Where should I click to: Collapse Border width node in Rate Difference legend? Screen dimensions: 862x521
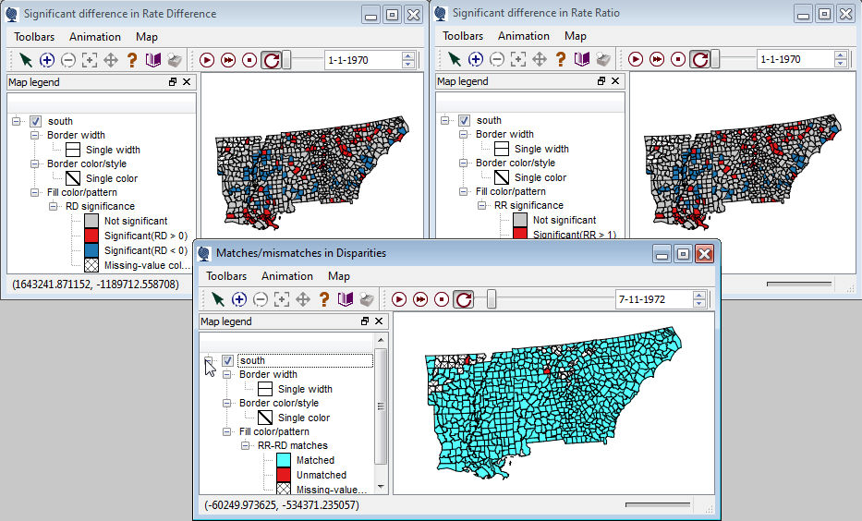34,135
